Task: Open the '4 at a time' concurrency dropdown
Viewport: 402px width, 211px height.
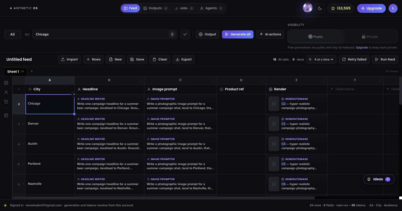Action: (x=321, y=59)
